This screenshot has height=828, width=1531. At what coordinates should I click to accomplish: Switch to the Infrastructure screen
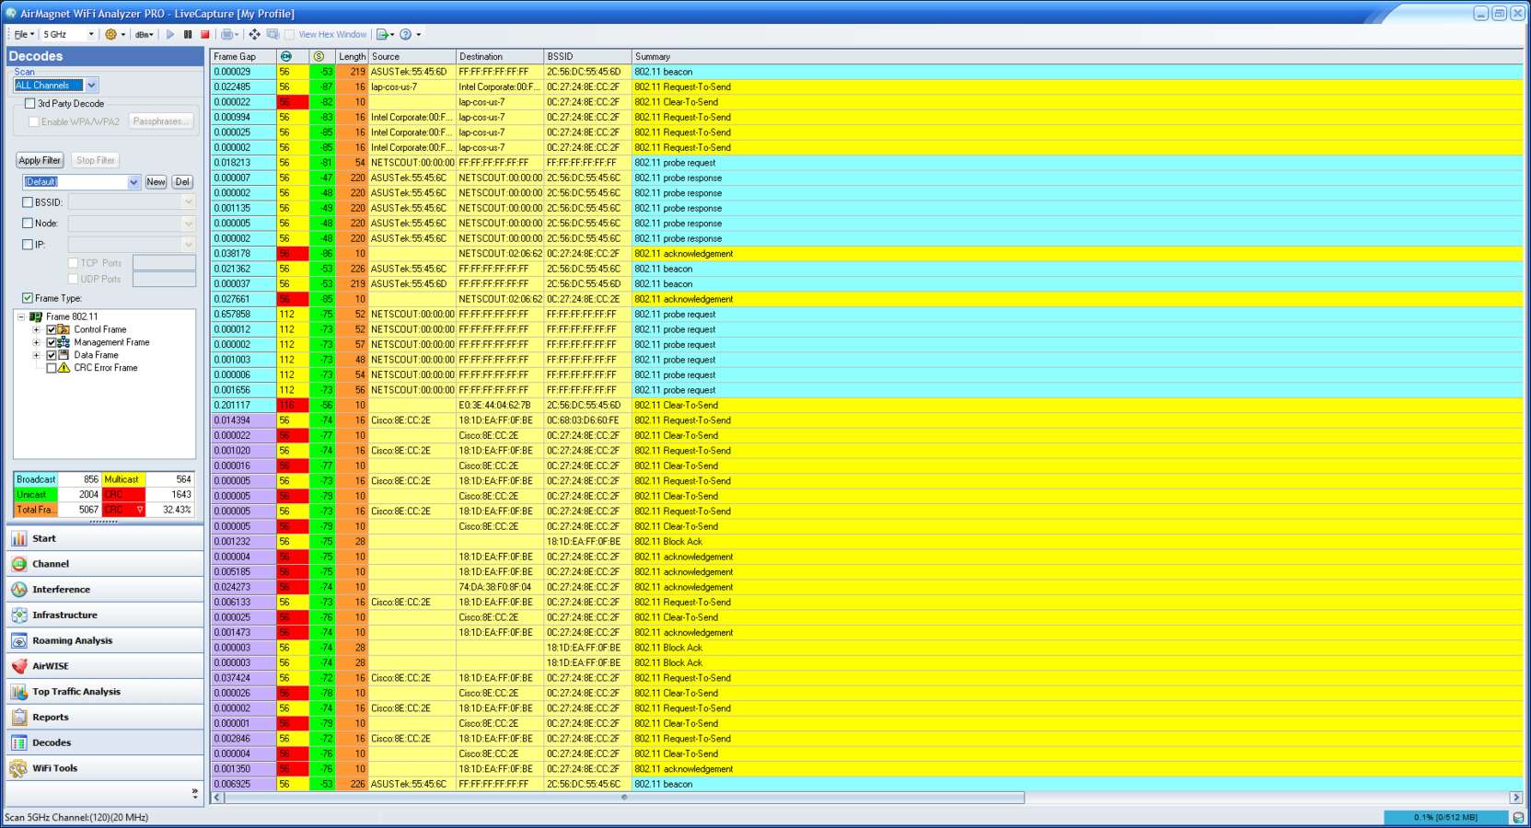click(105, 615)
